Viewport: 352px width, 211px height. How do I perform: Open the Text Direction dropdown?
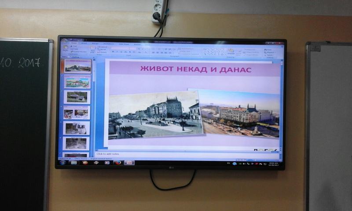click(187, 49)
